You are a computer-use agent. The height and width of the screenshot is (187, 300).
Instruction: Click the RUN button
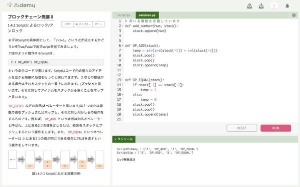tap(275, 128)
